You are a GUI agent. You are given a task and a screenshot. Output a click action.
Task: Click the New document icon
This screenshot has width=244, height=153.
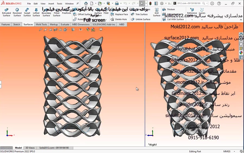pos(92,3)
